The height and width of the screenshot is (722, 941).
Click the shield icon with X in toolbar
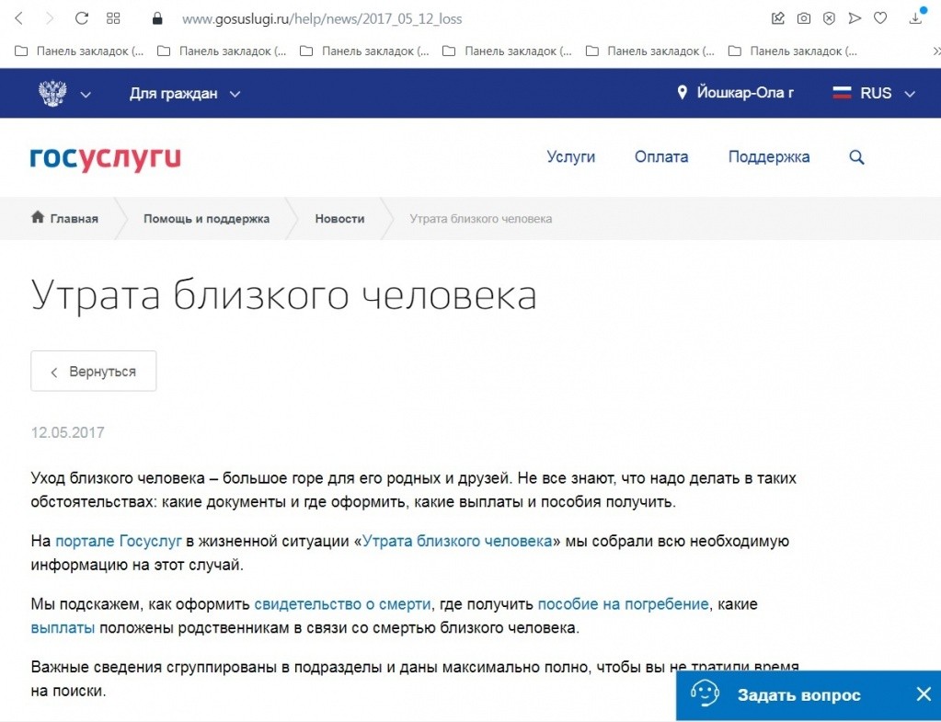831,17
